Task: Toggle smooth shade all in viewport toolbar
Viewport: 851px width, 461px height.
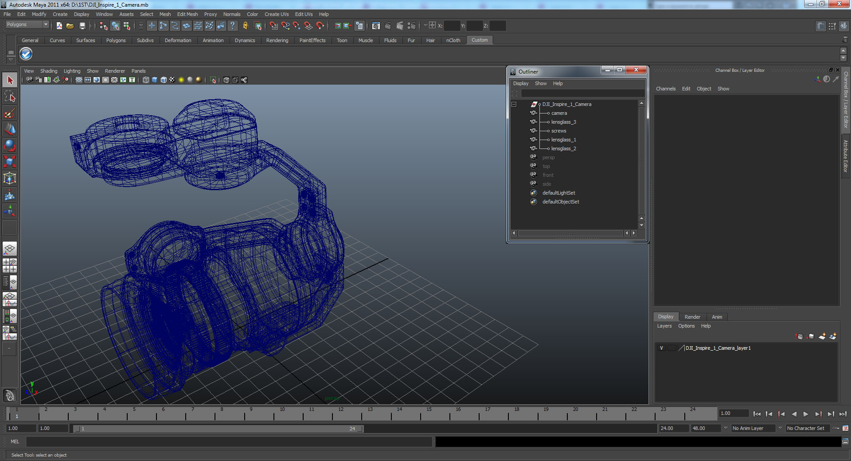Action: pos(155,80)
